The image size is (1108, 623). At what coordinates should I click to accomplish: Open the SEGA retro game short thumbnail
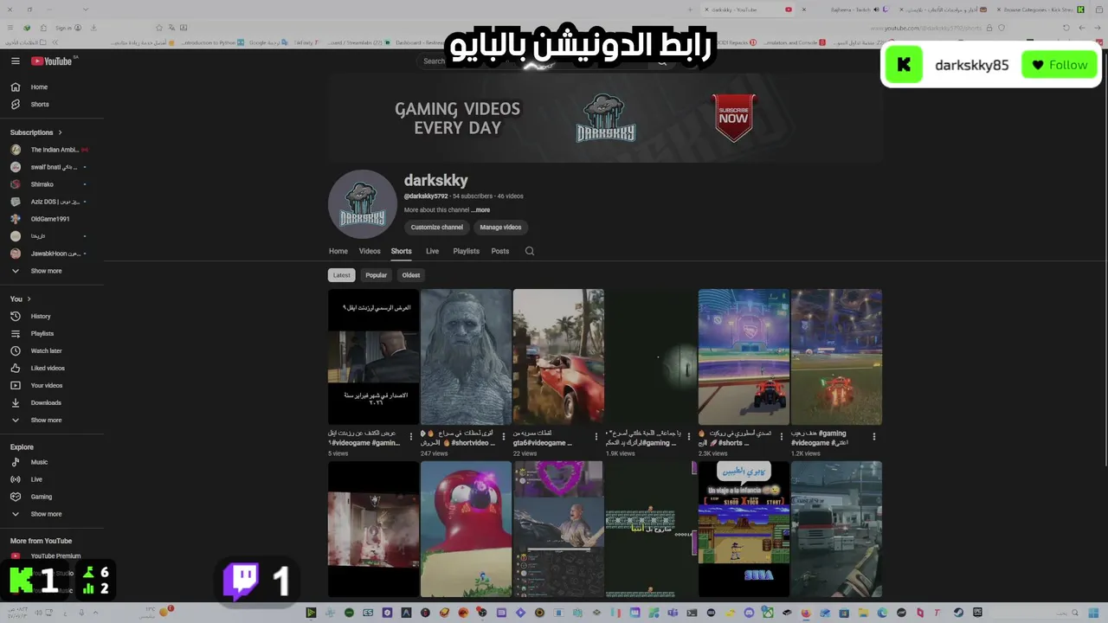coord(744,529)
